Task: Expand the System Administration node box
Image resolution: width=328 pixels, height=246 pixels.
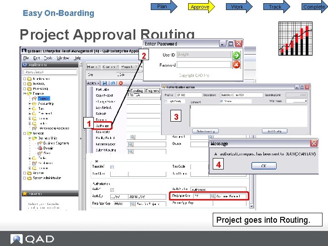Action: [25, 178]
